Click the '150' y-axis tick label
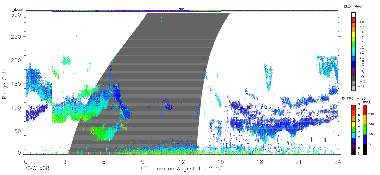This screenshot has height=175, width=380. pos(17,84)
